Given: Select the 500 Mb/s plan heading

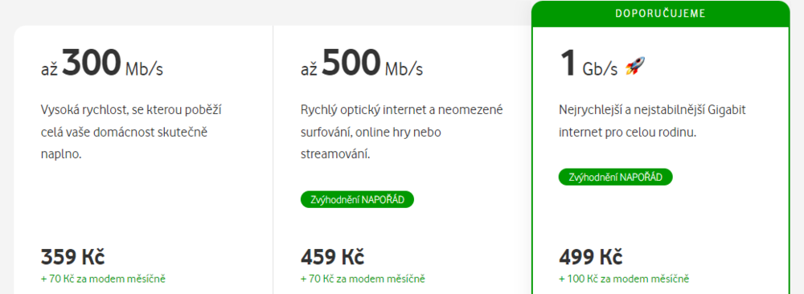Looking at the screenshot, I should tap(362, 64).
